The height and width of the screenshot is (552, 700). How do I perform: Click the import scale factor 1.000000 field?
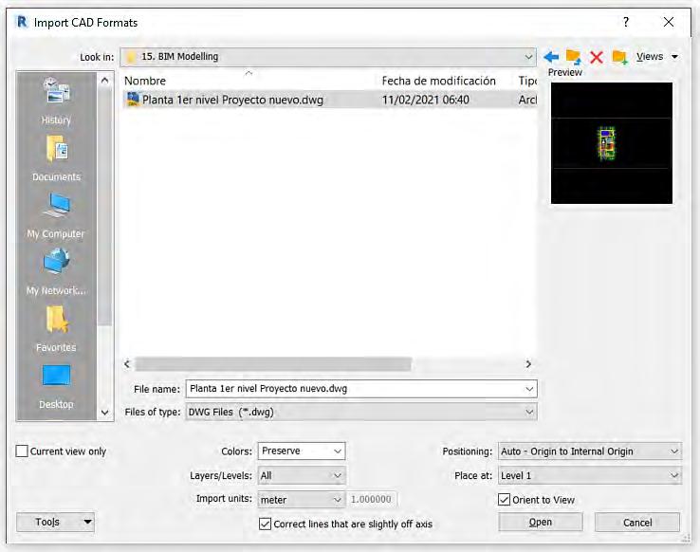click(371, 499)
